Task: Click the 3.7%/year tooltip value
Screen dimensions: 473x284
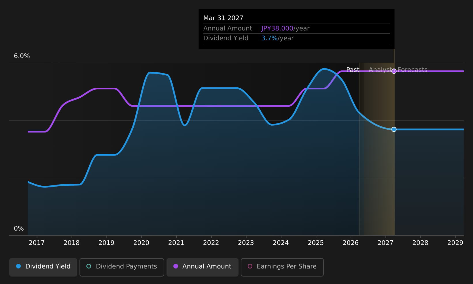Action: [277, 38]
